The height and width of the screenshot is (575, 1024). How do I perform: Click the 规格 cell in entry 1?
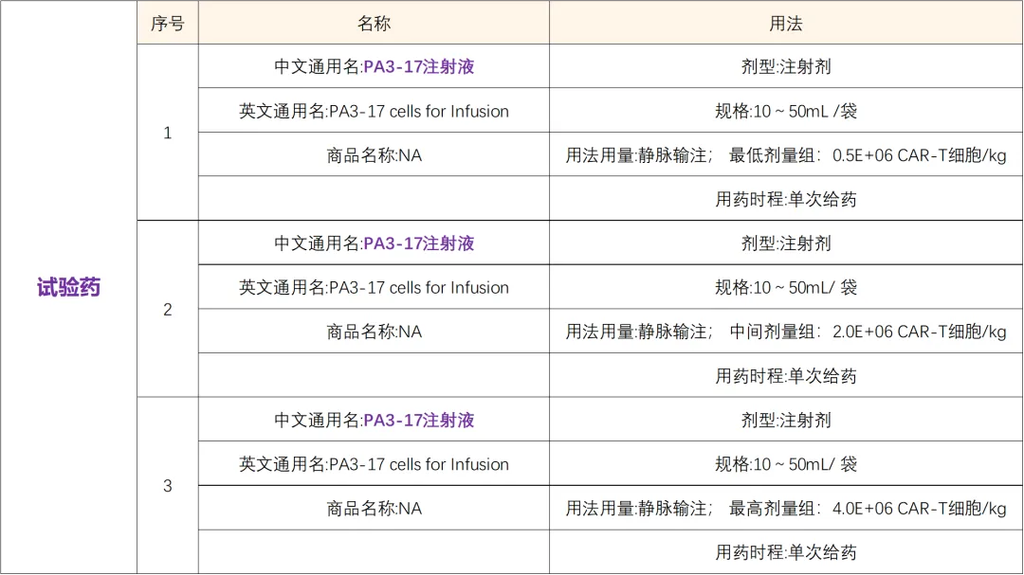click(786, 112)
